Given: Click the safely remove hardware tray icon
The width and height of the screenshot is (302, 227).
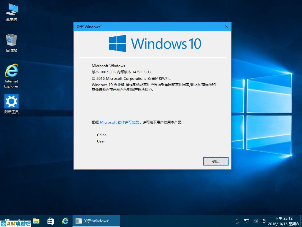Looking at the screenshot, I should pos(237,221).
